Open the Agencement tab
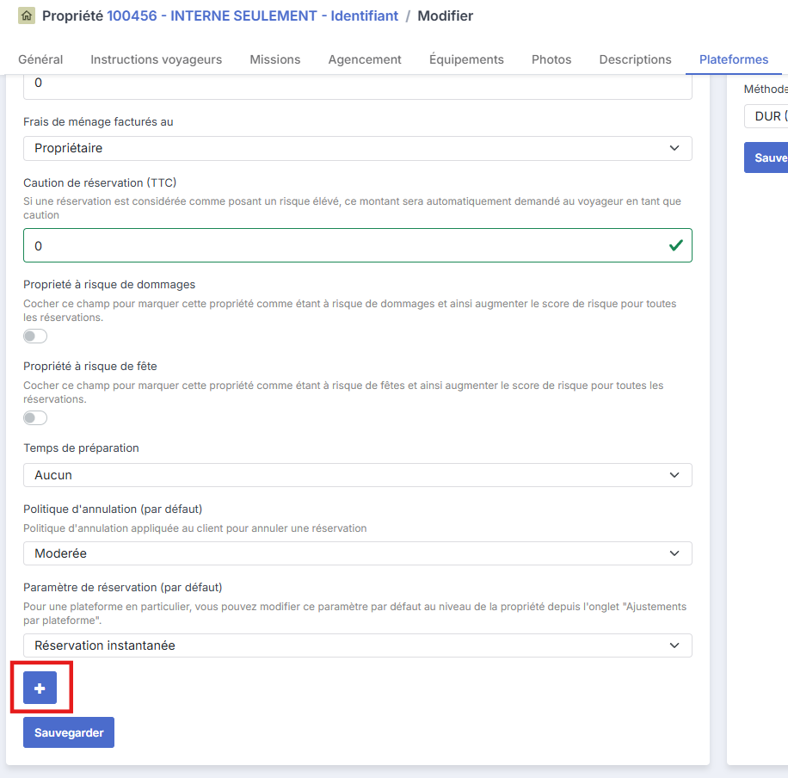Image resolution: width=788 pixels, height=778 pixels. click(365, 59)
